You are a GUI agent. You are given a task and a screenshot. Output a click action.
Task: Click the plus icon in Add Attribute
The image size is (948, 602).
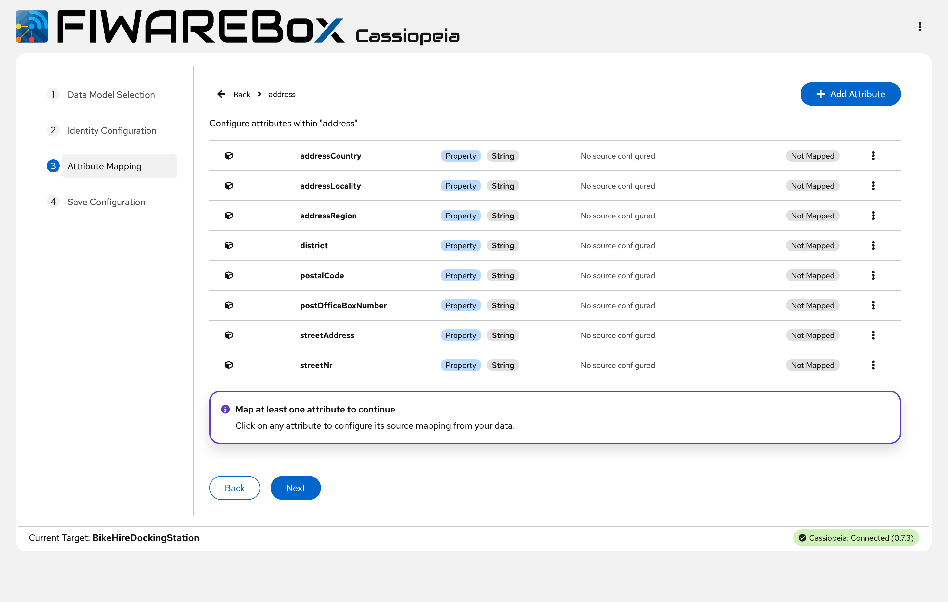tap(820, 94)
